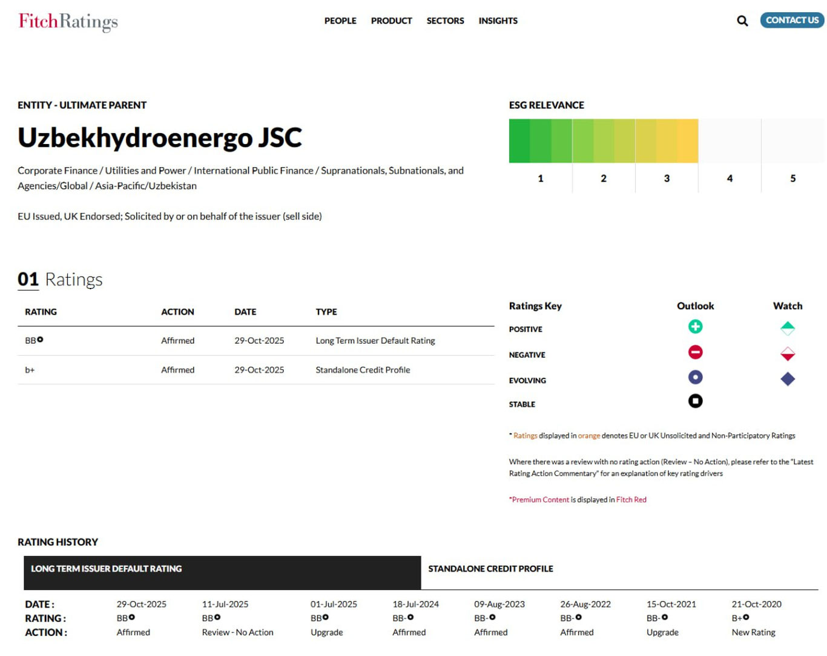827x656 pixels.
Task: Click the negative watch red diamond icon
Action: click(x=787, y=354)
